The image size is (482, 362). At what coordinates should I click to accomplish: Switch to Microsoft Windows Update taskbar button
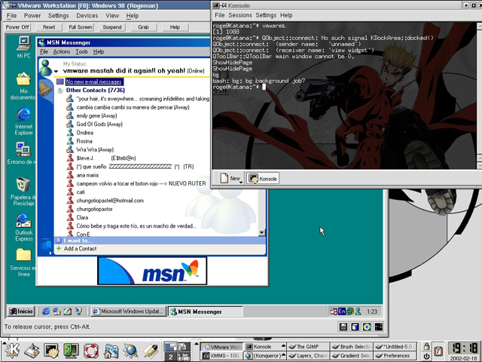tap(129, 311)
